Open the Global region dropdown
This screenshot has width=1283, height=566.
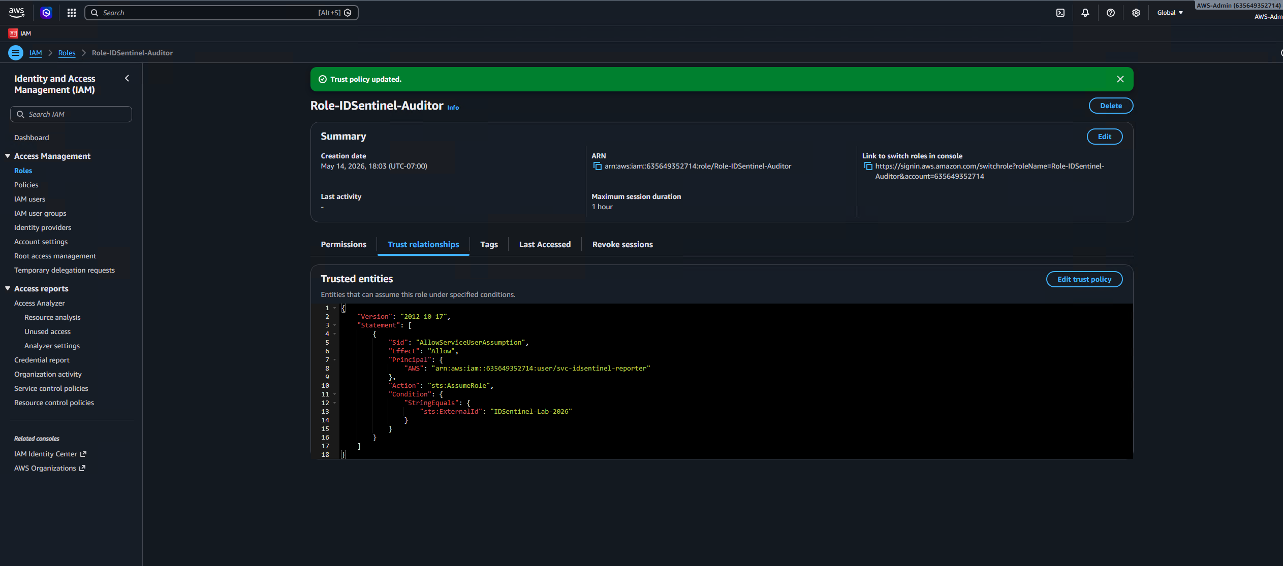coord(1170,13)
